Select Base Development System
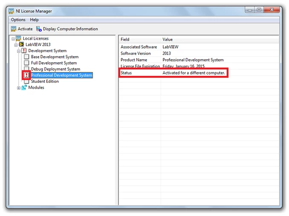 coord(55,57)
